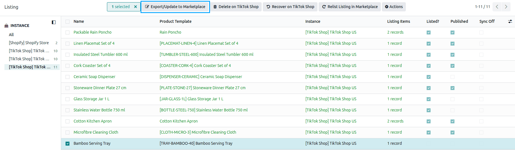Click Relist Listing in Marketplace button
The width and height of the screenshot is (515, 150).
(350, 7)
